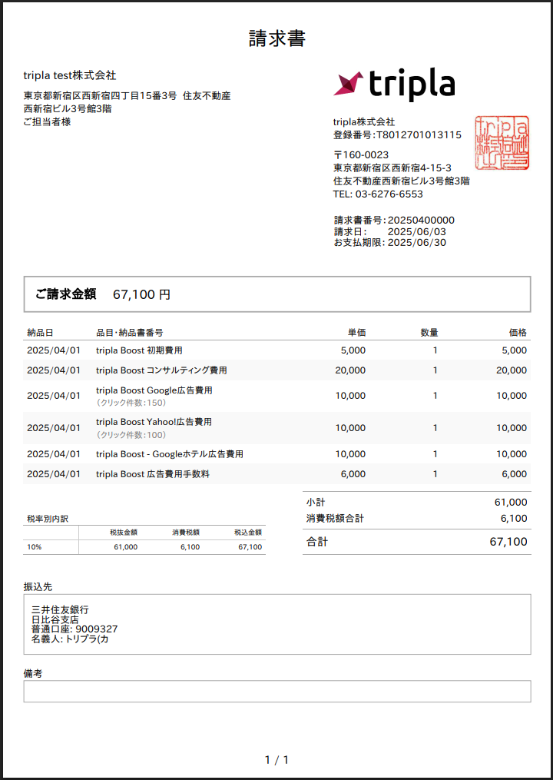
Task: Click the 5,000 price in 初期費用 row
Action: 514,350
